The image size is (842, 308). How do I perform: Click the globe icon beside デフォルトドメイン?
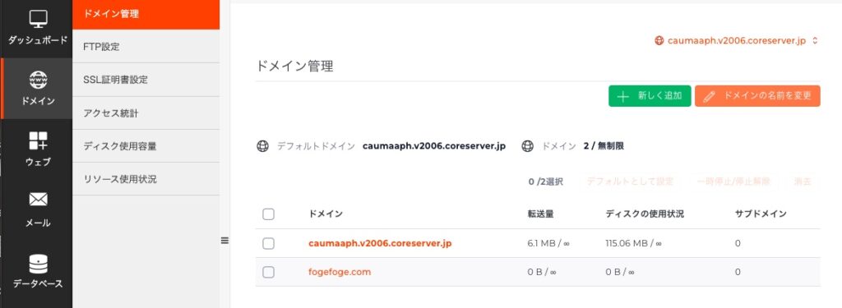(262, 146)
